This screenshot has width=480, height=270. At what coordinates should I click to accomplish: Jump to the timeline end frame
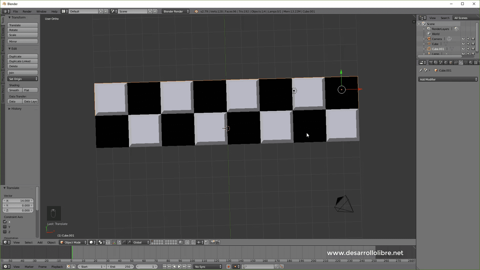[189, 267]
